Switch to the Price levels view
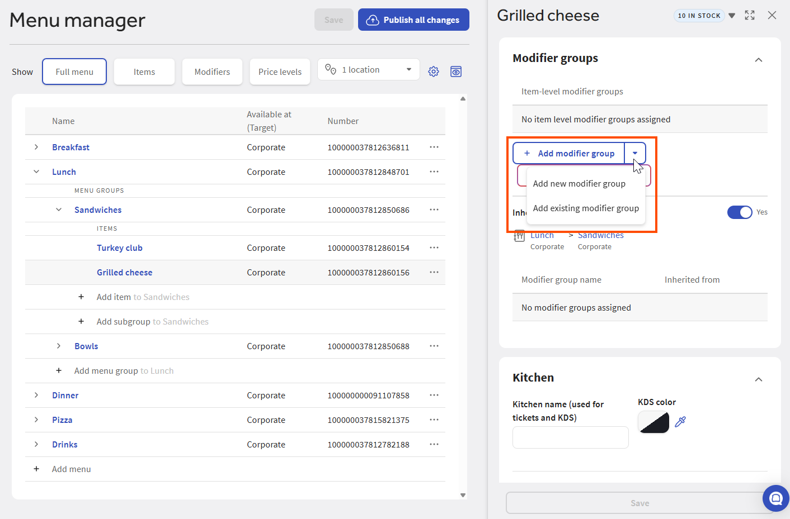Viewport: 790px width, 519px height. click(280, 72)
